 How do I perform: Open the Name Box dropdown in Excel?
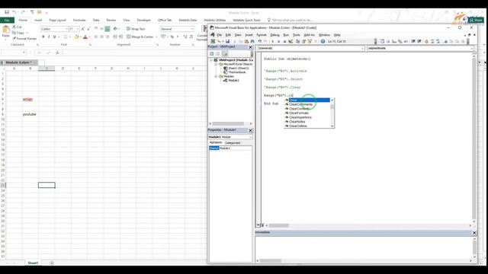[x=24, y=53]
